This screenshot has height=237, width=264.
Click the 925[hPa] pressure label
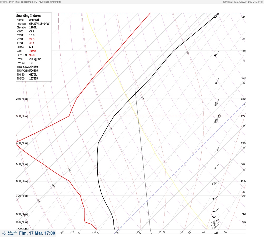(22, 222)
